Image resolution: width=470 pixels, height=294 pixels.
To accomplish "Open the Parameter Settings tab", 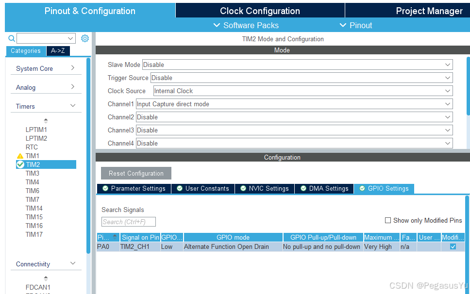I will 134,189.
